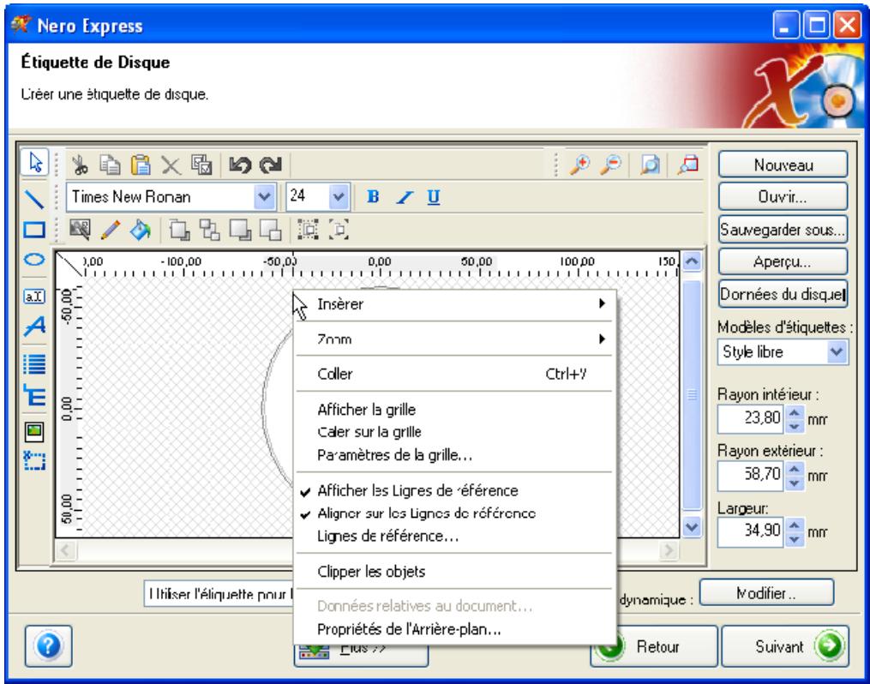Screen dimensions: 870x684
Task: Open Lignes de référence... dialog
Action: pos(454,536)
